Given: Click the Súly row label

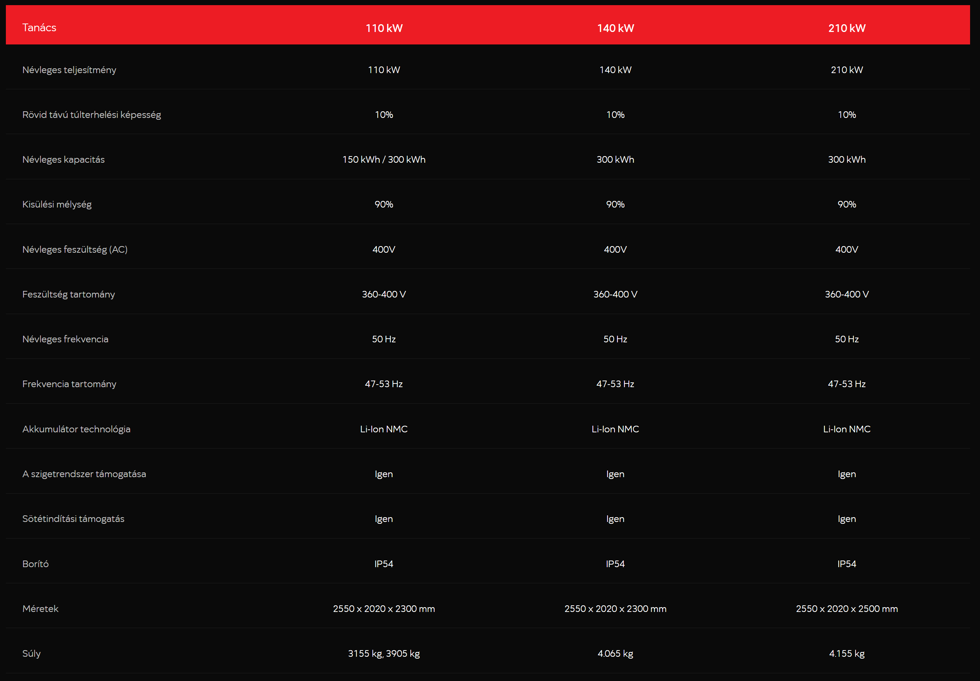Looking at the screenshot, I should click(32, 654).
